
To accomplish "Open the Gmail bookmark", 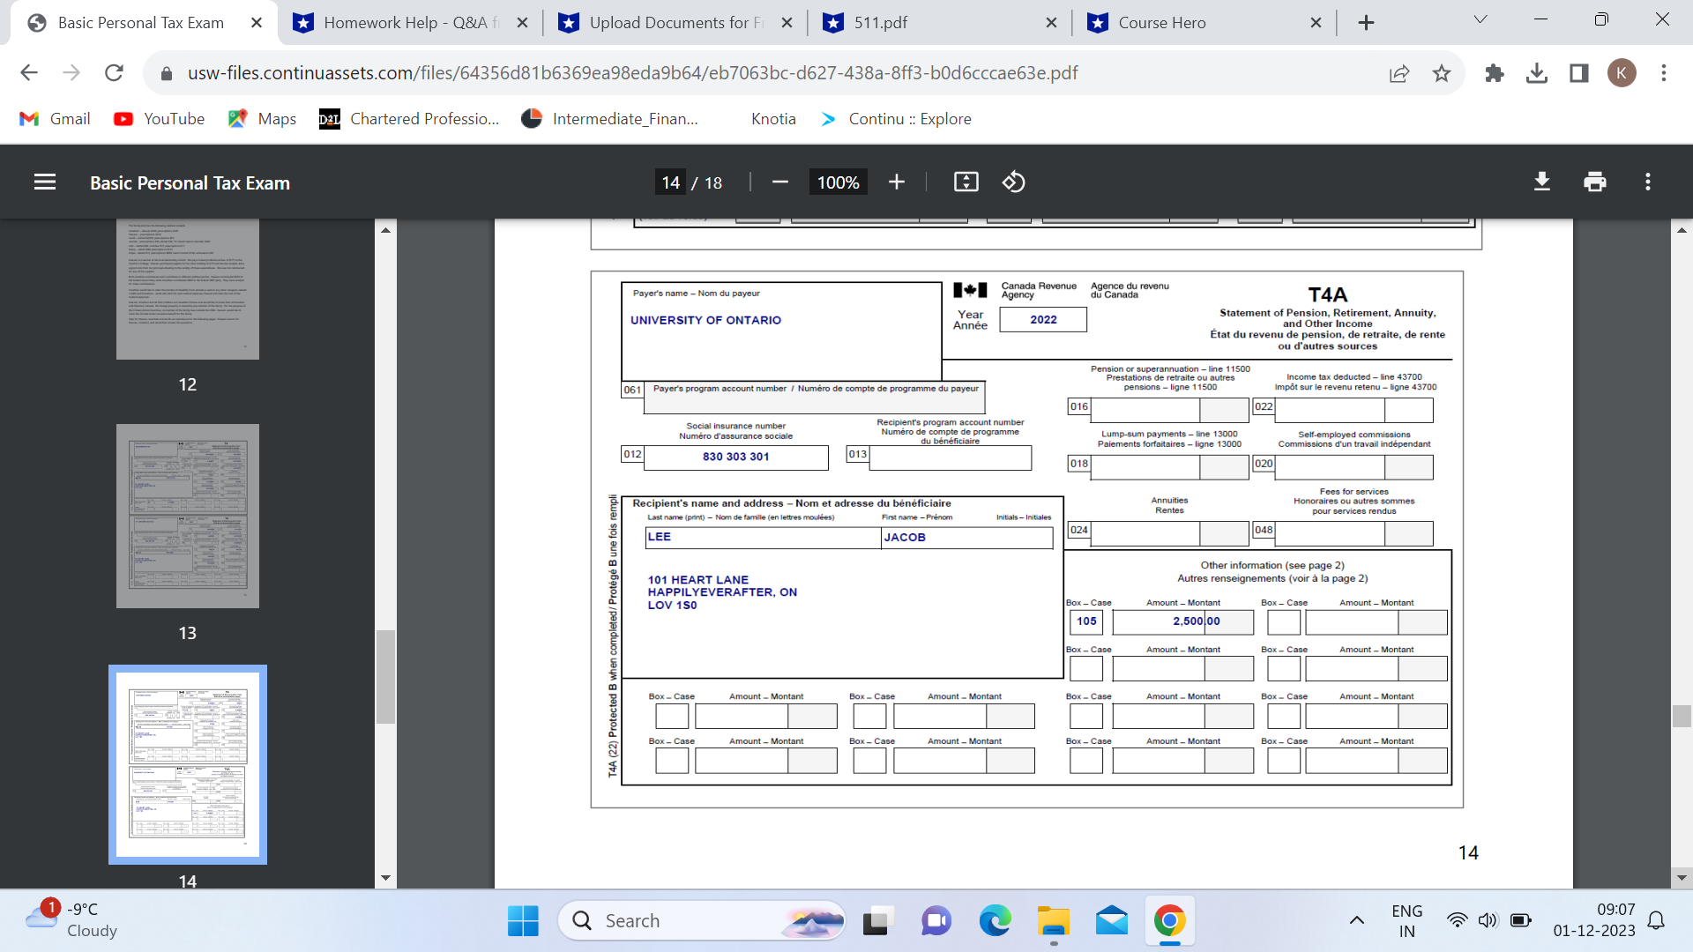I will point(55,118).
